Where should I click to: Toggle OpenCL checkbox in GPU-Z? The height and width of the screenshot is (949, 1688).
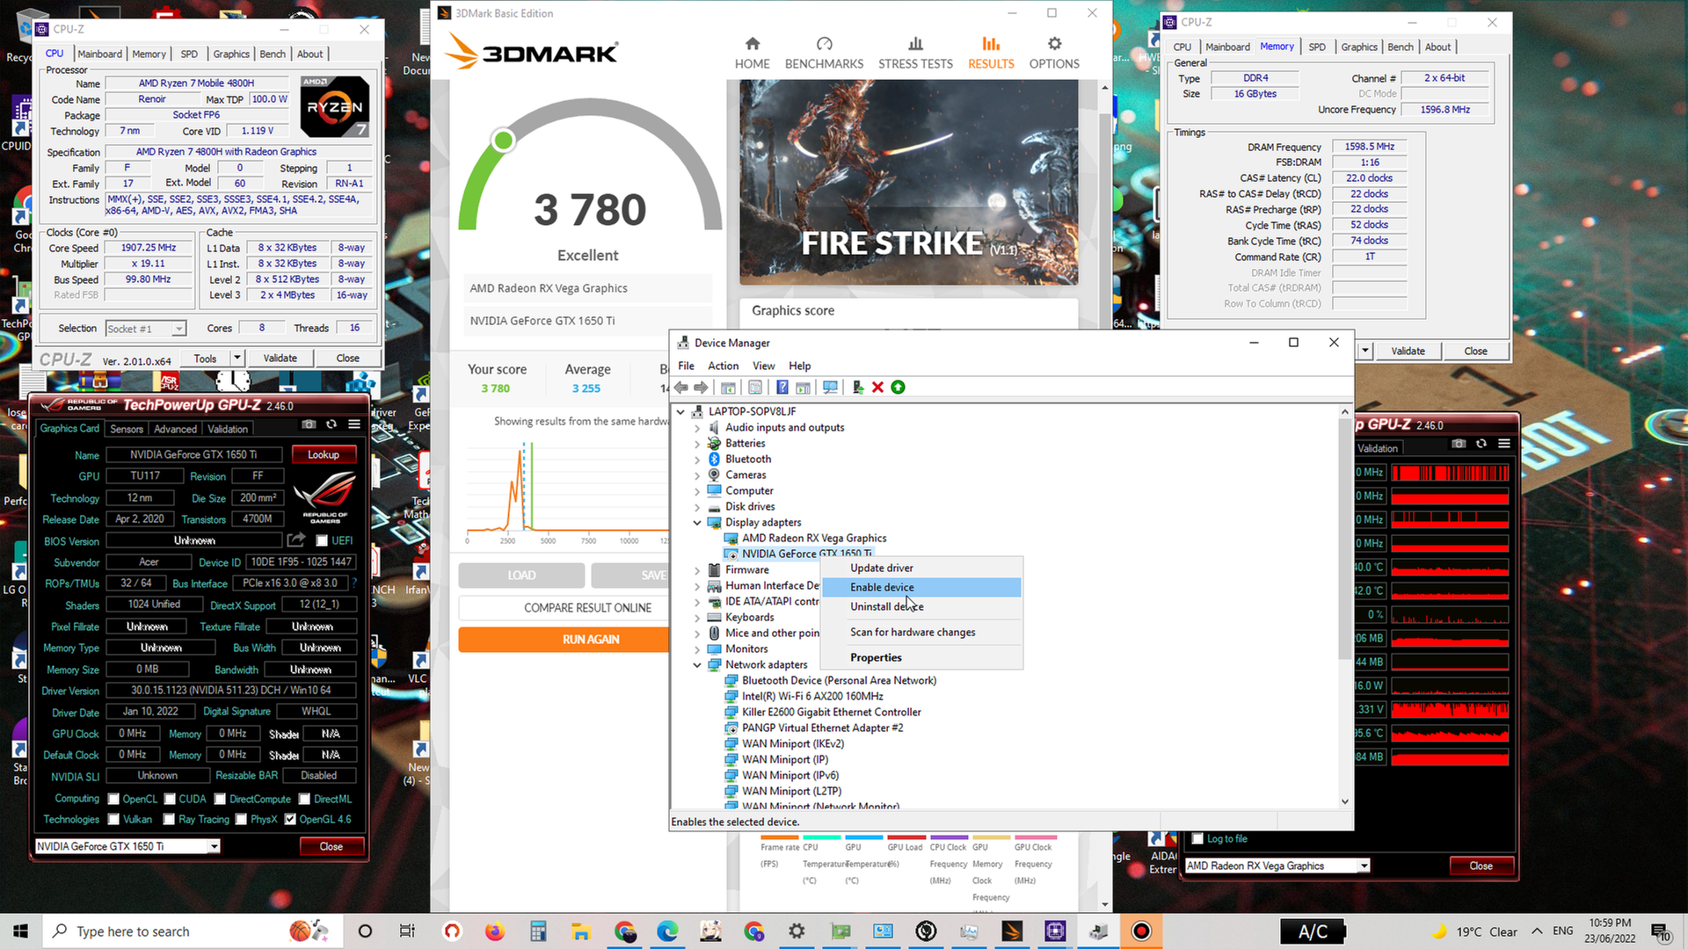point(113,799)
